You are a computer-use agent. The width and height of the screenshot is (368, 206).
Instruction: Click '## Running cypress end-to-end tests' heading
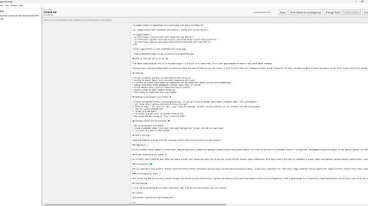pos(151,121)
